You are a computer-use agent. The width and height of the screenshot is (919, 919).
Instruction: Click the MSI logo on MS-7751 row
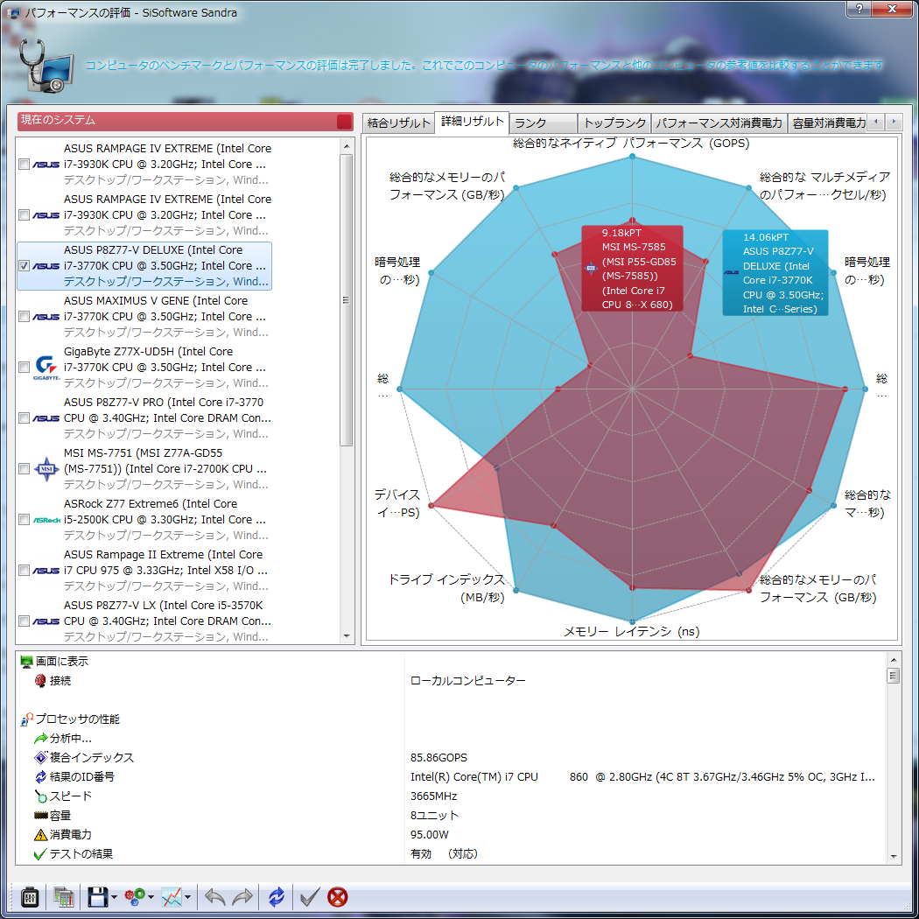click(46, 469)
